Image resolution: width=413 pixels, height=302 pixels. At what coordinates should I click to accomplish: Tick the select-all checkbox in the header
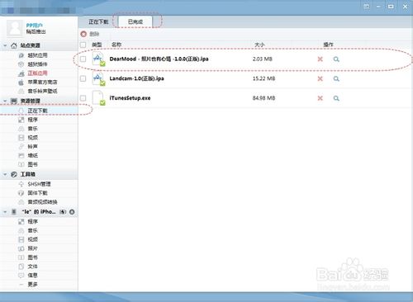click(83, 45)
